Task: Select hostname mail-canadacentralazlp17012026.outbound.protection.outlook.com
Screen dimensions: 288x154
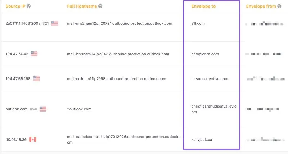Action: pyautogui.click(x=124, y=140)
